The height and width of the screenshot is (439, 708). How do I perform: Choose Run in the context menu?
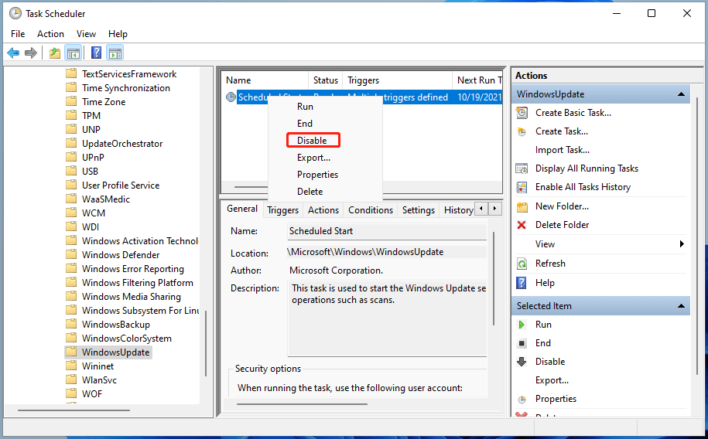click(x=305, y=107)
